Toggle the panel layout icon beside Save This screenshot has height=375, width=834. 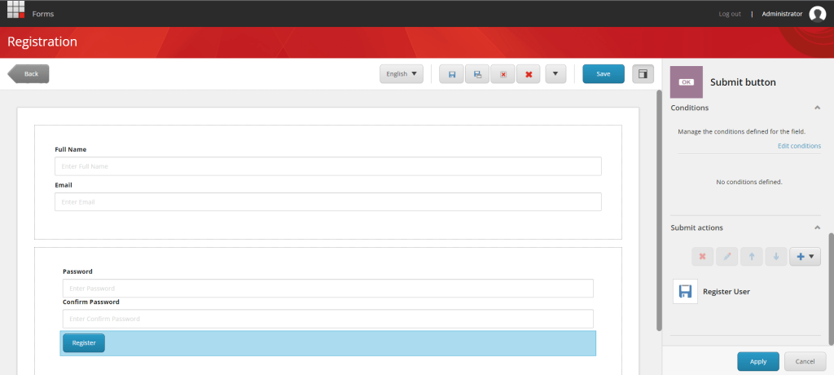[643, 74]
